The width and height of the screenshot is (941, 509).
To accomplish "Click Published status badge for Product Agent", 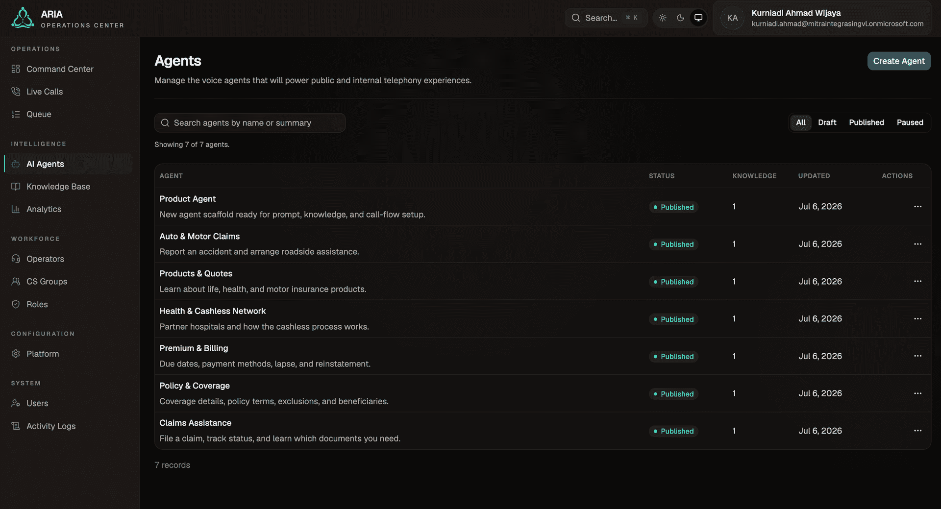I will (x=673, y=207).
